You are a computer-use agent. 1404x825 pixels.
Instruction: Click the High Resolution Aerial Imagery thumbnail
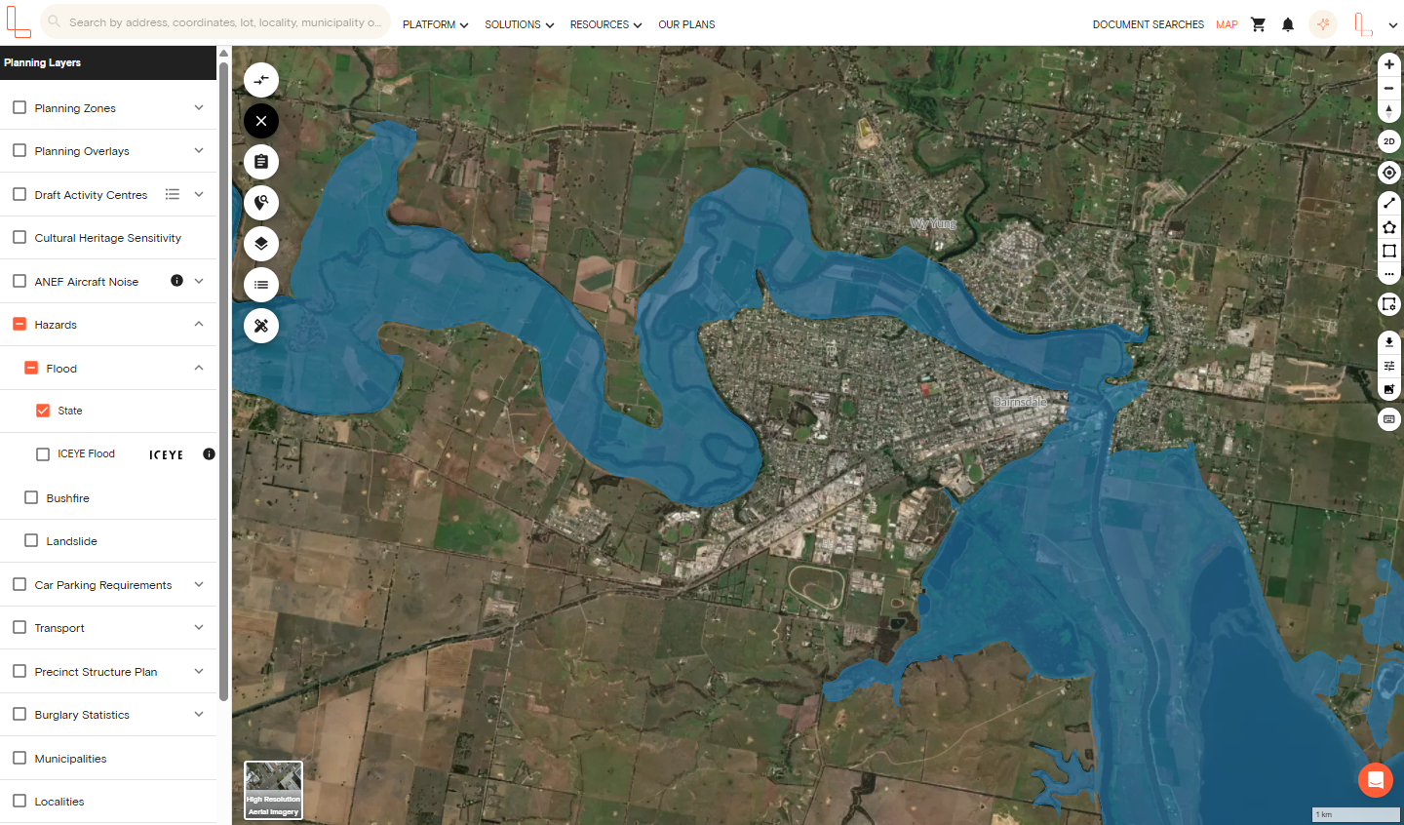tap(273, 790)
